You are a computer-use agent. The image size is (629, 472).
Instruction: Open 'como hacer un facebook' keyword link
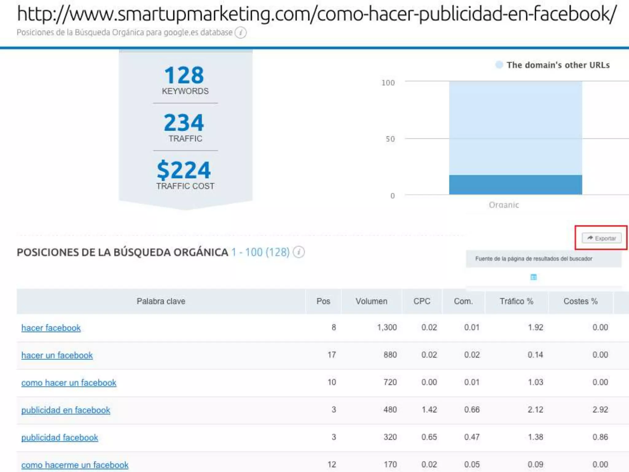point(69,383)
